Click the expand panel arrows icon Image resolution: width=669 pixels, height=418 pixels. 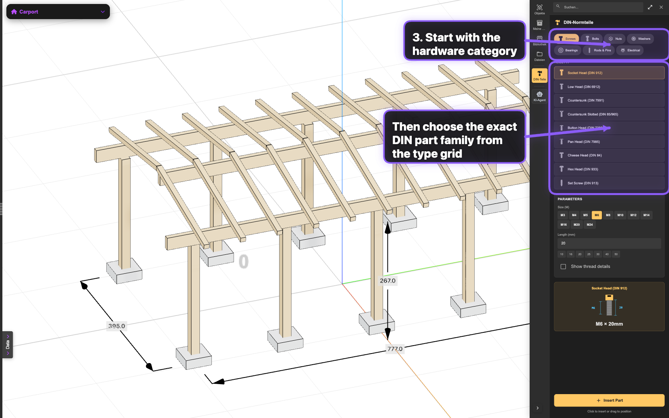650,7
